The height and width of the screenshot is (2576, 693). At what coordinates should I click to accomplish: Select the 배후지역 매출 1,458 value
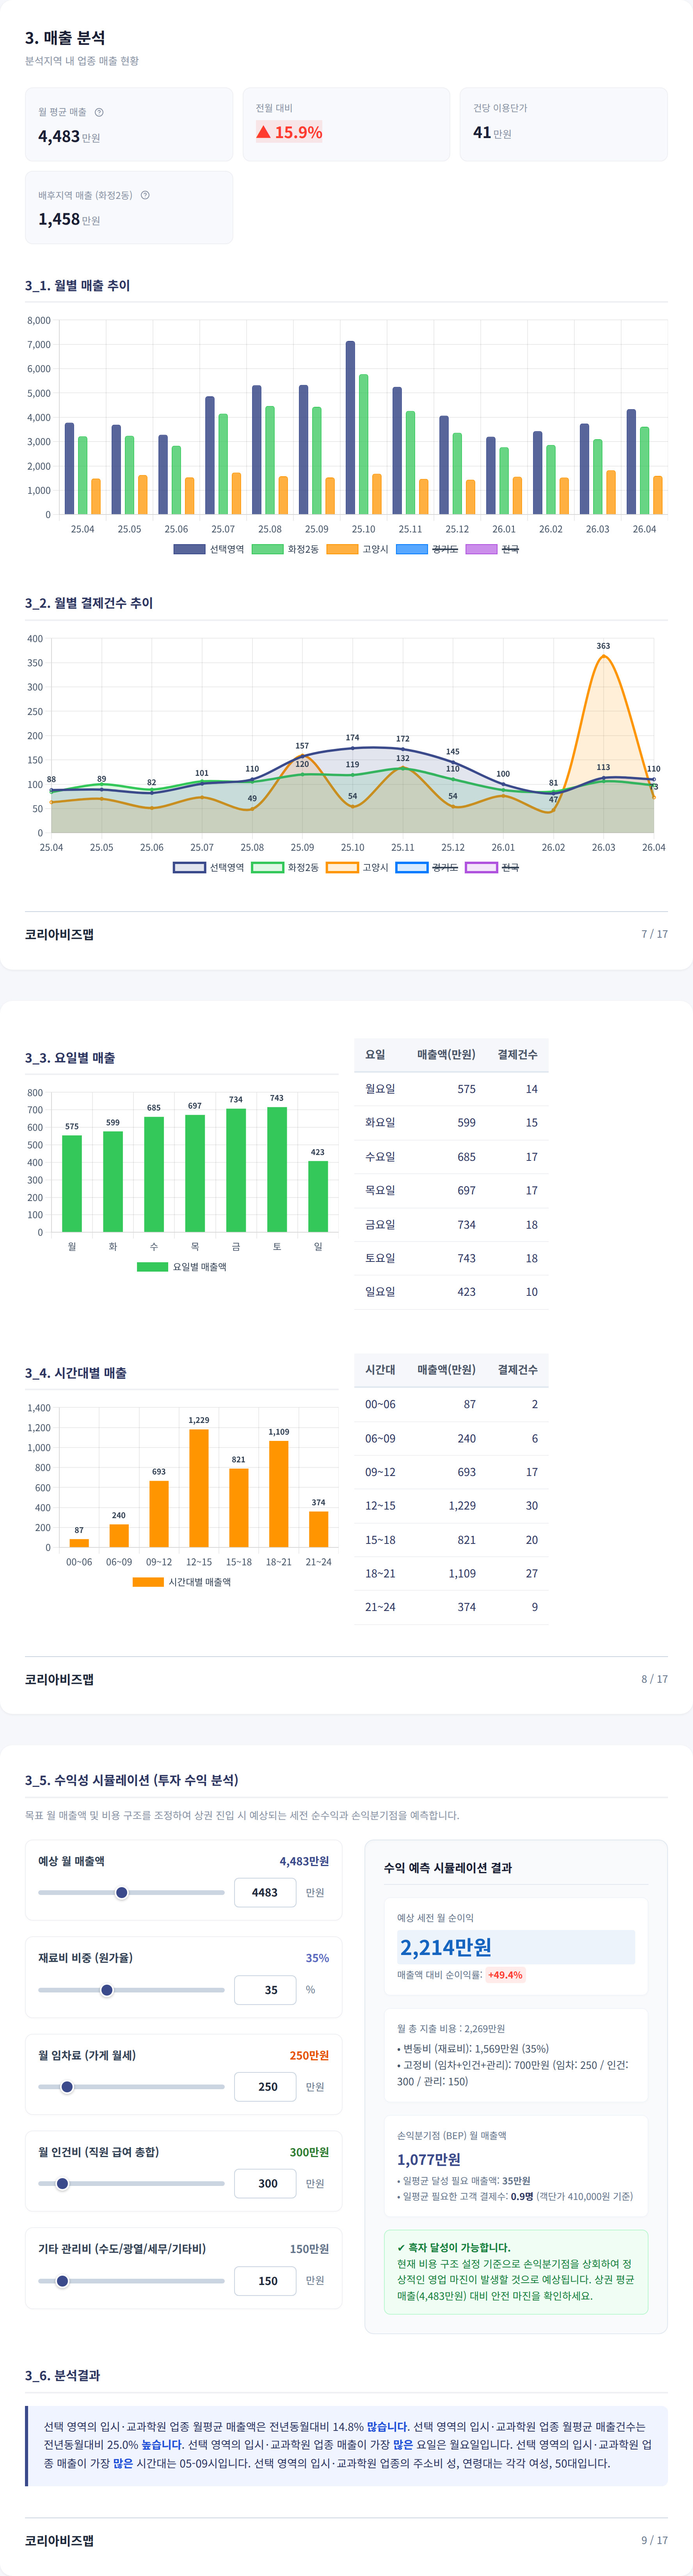pos(59,219)
